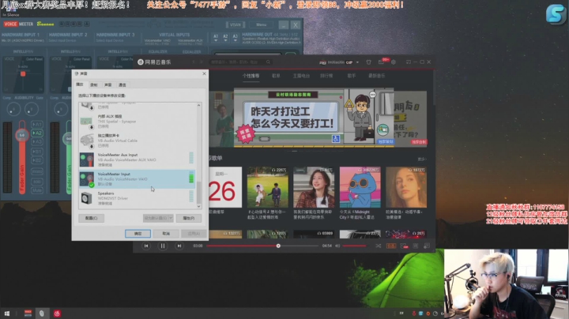Screen dimensions: 569x319
Task: Skip to the next track in the music player
Action: pyautogui.click(x=179, y=246)
